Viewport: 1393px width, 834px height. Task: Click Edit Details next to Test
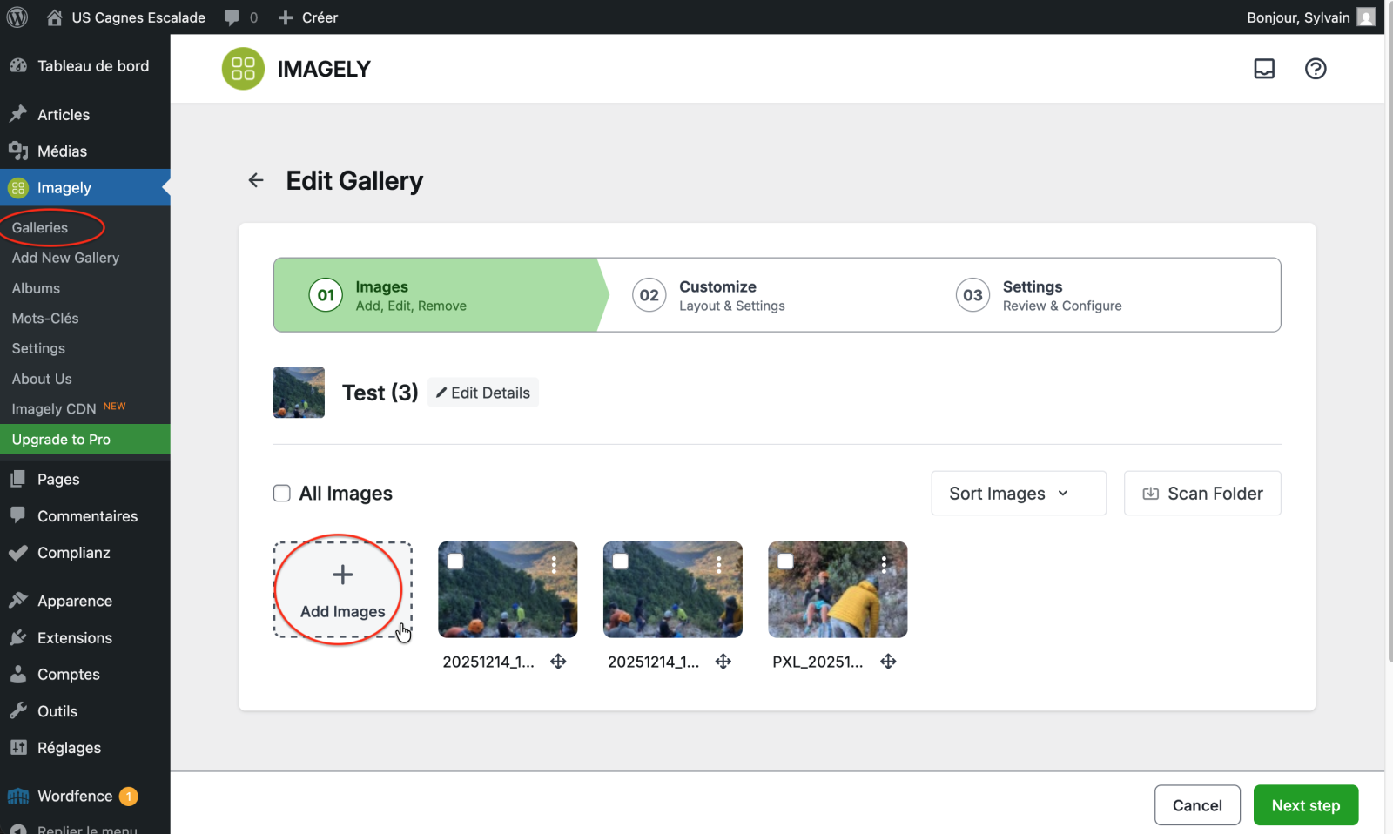click(483, 393)
